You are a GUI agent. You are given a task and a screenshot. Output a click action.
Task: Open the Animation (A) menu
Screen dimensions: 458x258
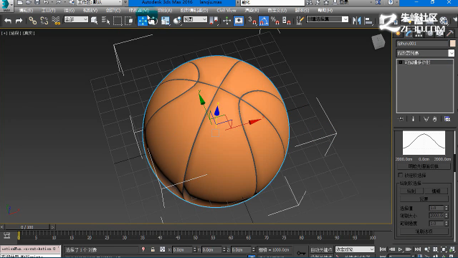(165, 11)
